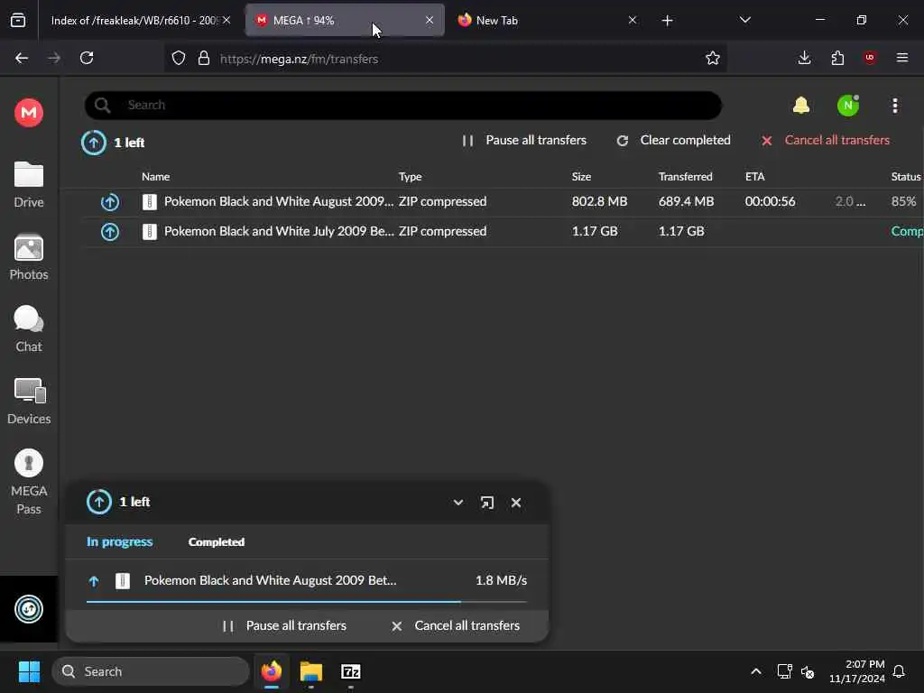The height and width of the screenshot is (693, 924).
Task: Pause all transfers in the page header
Action: click(524, 140)
